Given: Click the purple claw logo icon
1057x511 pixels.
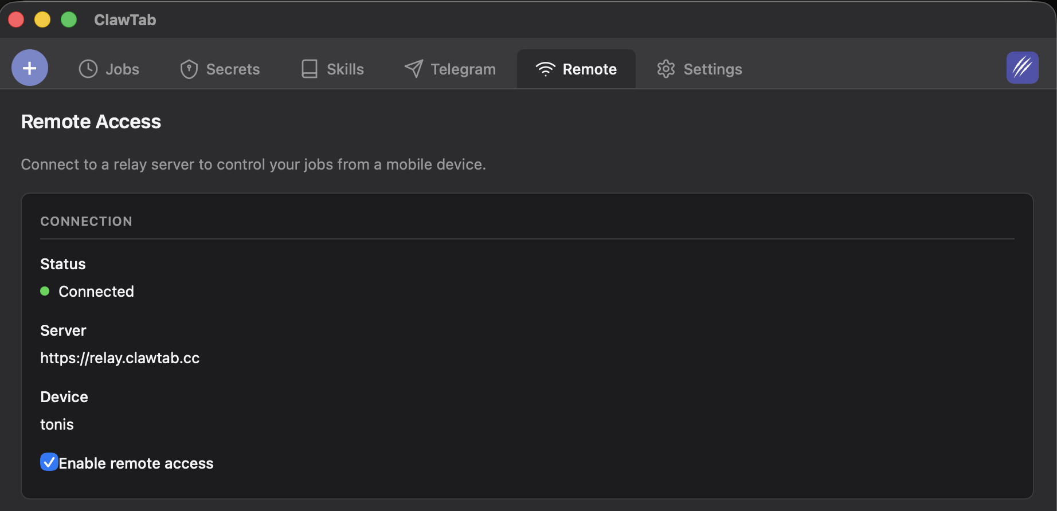Looking at the screenshot, I should click(1022, 68).
